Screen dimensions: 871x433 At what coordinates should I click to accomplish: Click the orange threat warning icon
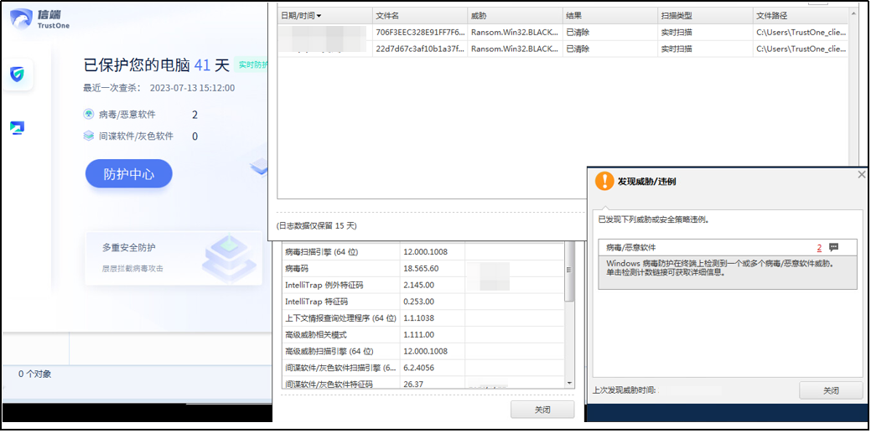(x=604, y=181)
